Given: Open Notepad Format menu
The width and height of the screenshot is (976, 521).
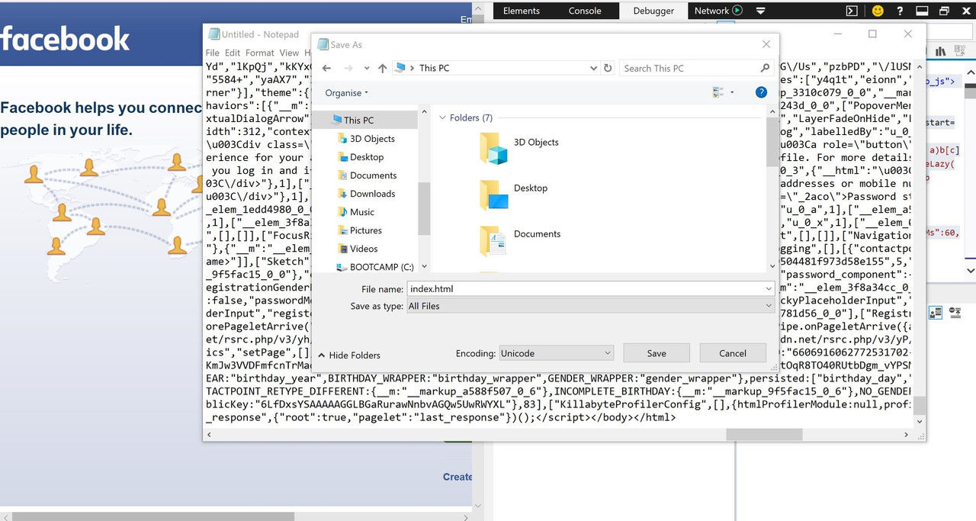Looking at the screenshot, I should pyautogui.click(x=260, y=53).
